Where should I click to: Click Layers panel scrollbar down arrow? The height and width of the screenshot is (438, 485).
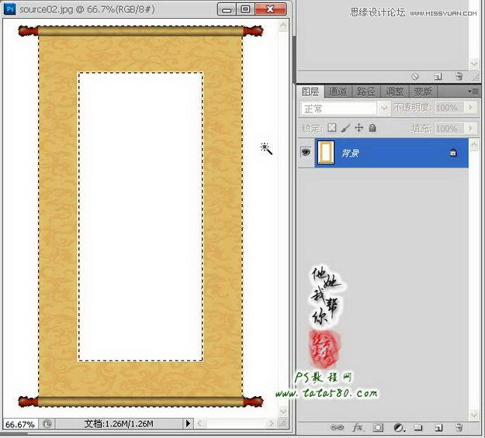(x=474, y=415)
